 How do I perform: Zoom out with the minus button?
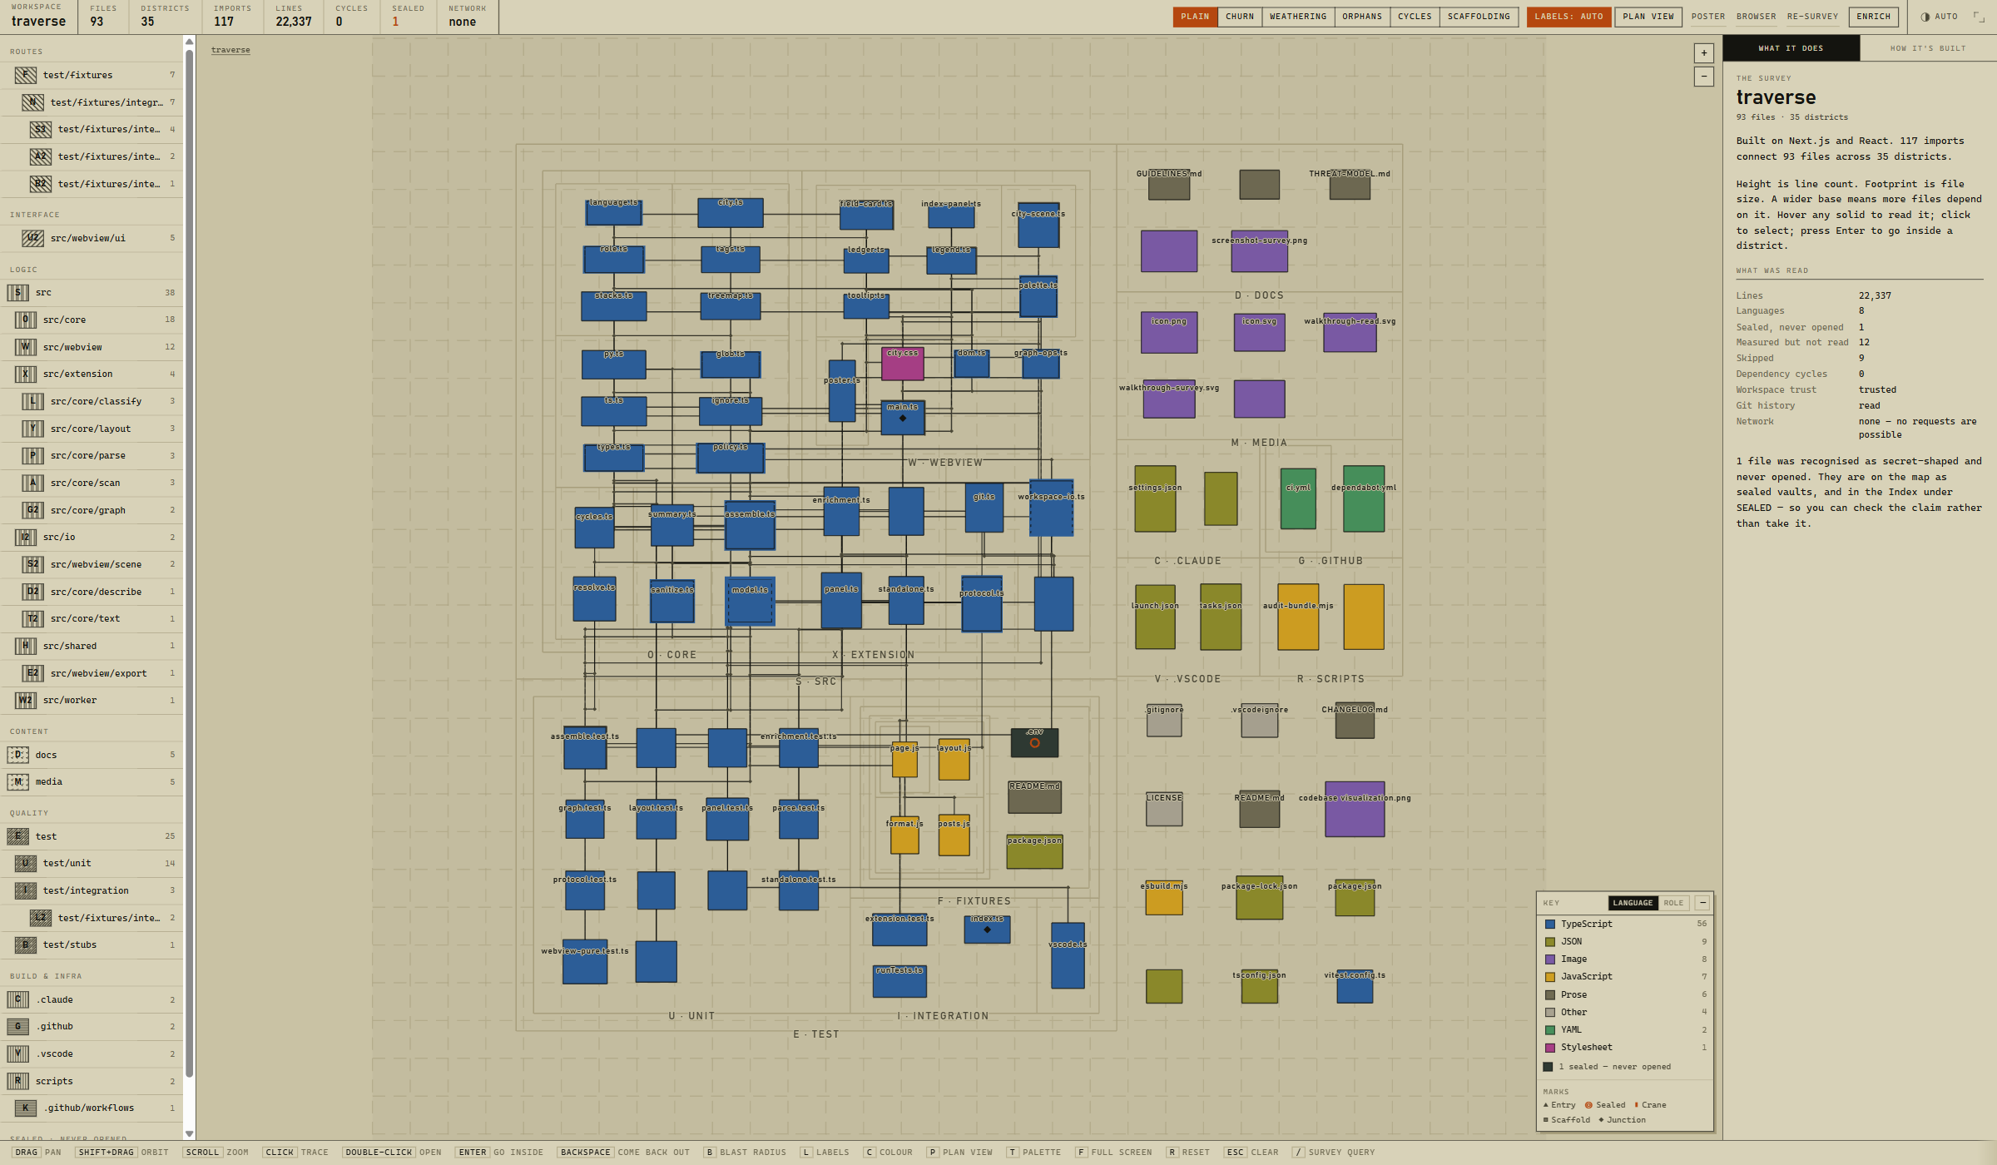[1703, 77]
